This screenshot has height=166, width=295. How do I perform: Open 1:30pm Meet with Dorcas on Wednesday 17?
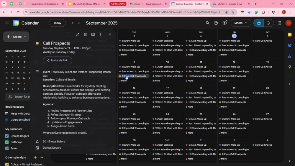coord(167,102)
